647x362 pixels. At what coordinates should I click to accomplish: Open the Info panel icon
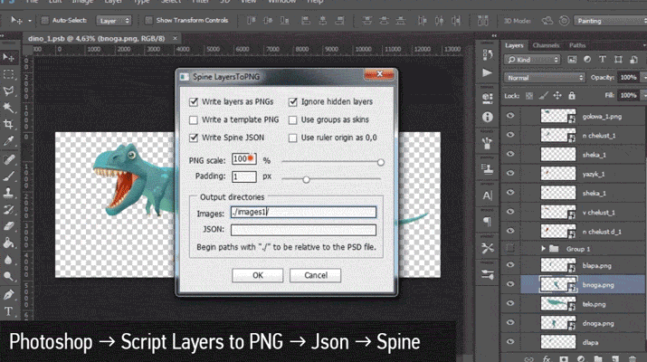point(488,117)
